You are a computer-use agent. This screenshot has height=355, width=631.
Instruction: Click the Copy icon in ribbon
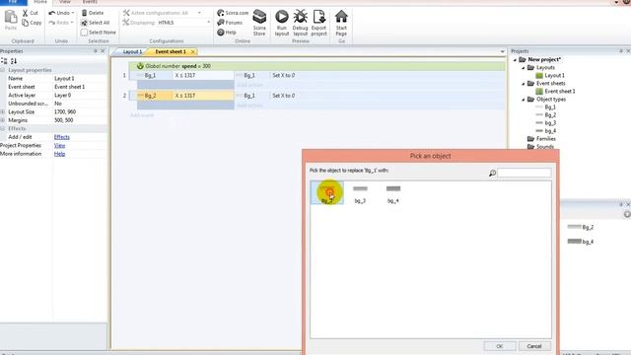click(25, 23)
